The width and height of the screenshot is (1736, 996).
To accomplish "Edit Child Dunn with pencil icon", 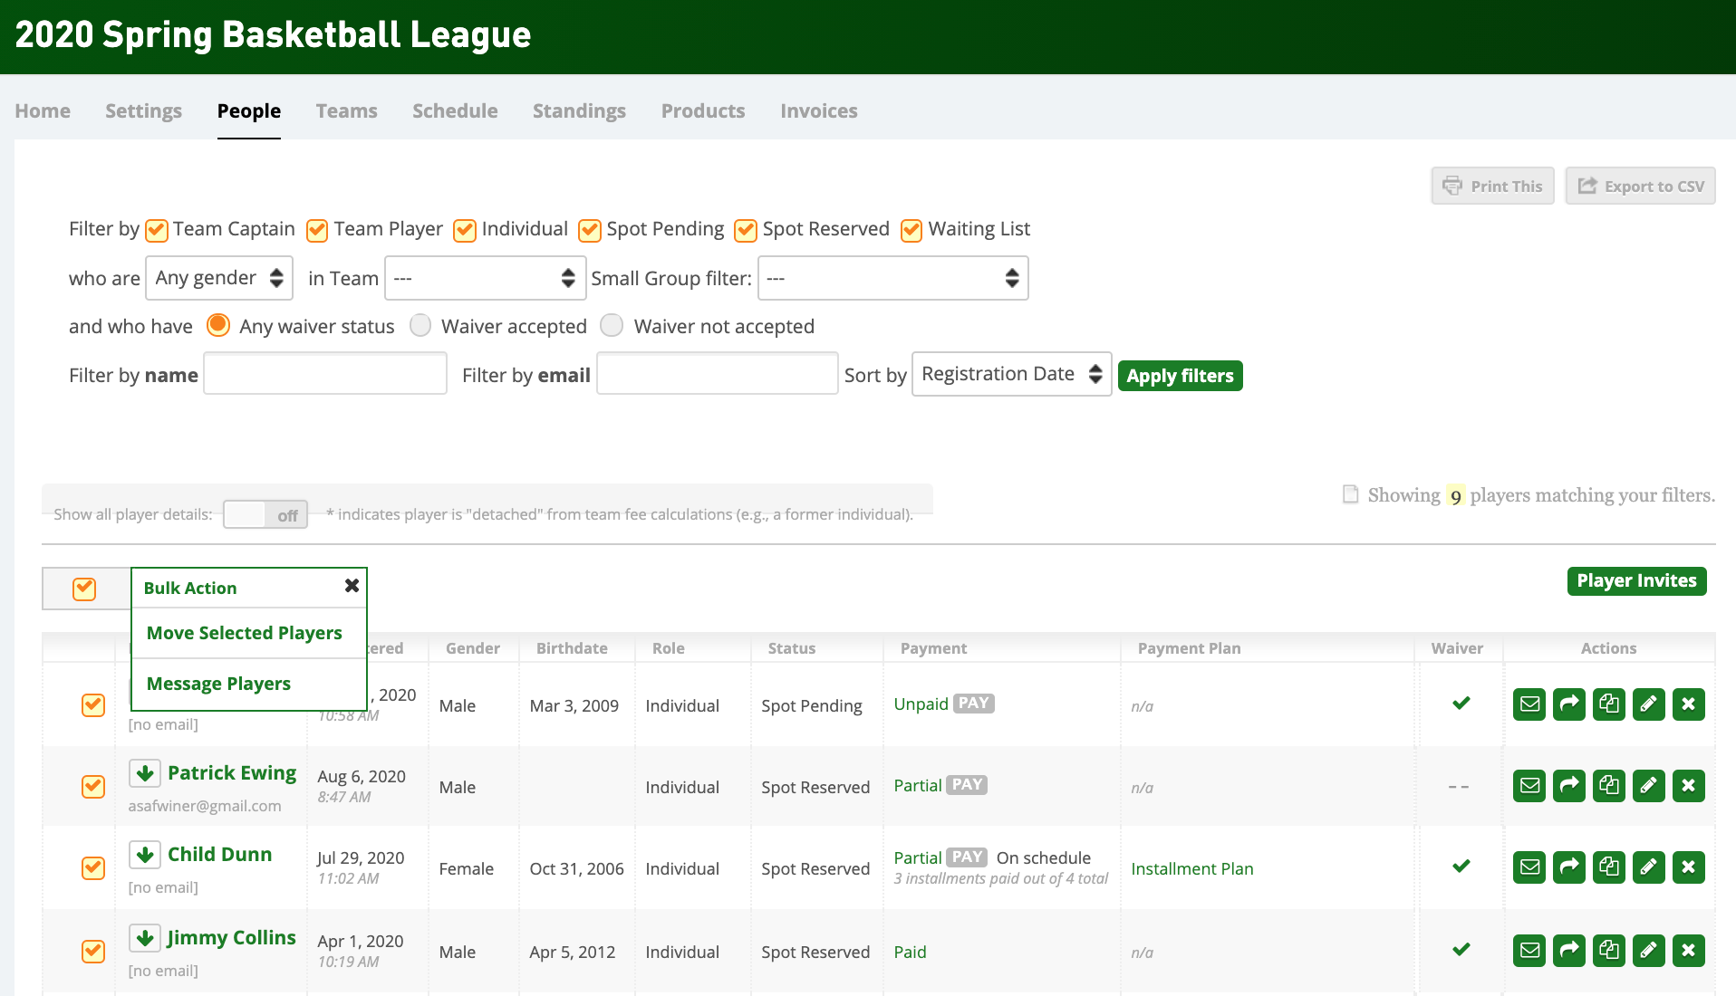I will pos(1649,867).
